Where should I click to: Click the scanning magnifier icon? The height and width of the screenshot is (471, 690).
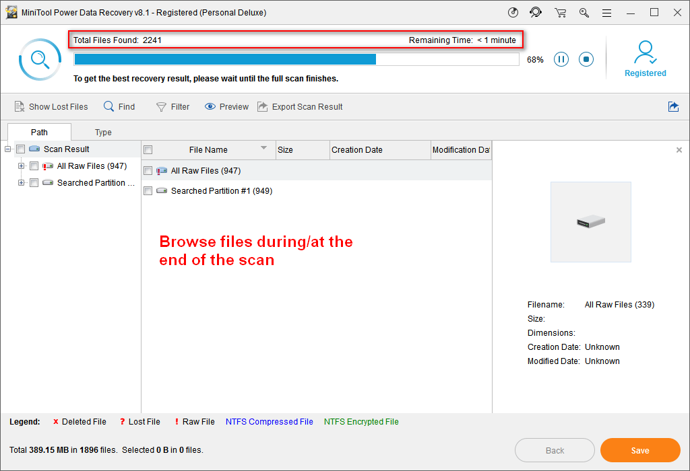(x=40, y=59)
